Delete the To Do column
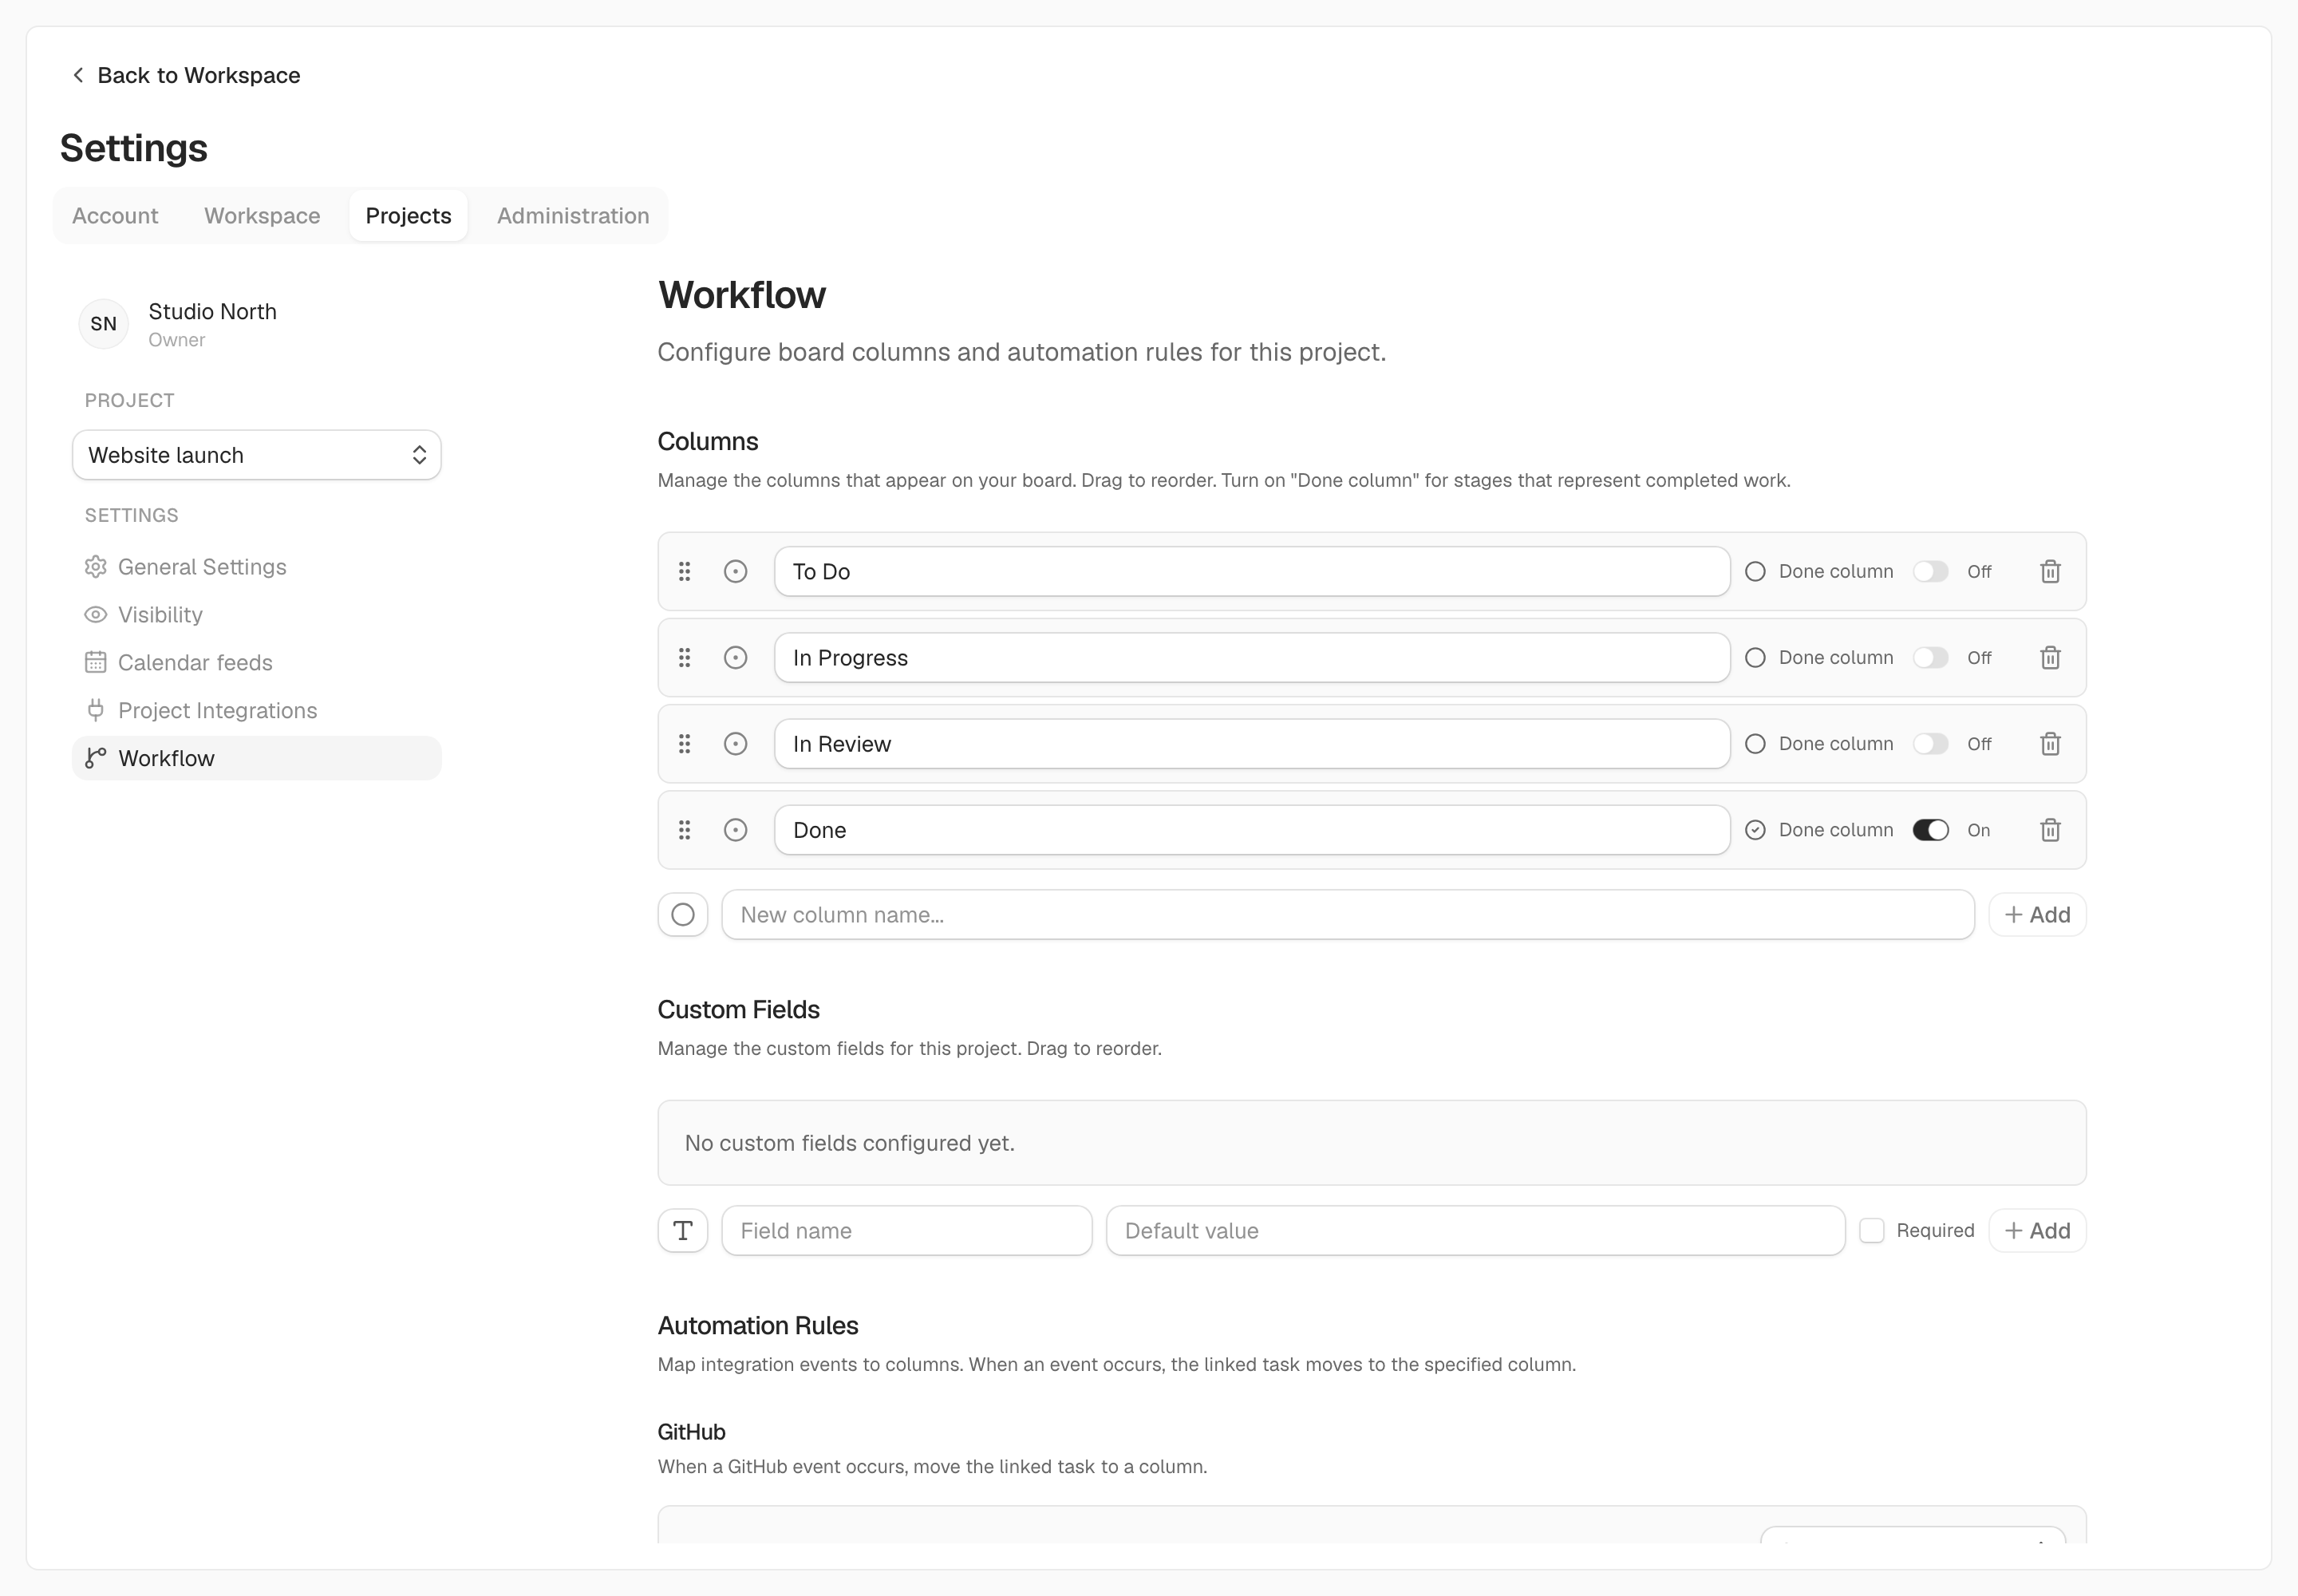This screenshot has width=2298, height=1596. point(2050,571)
